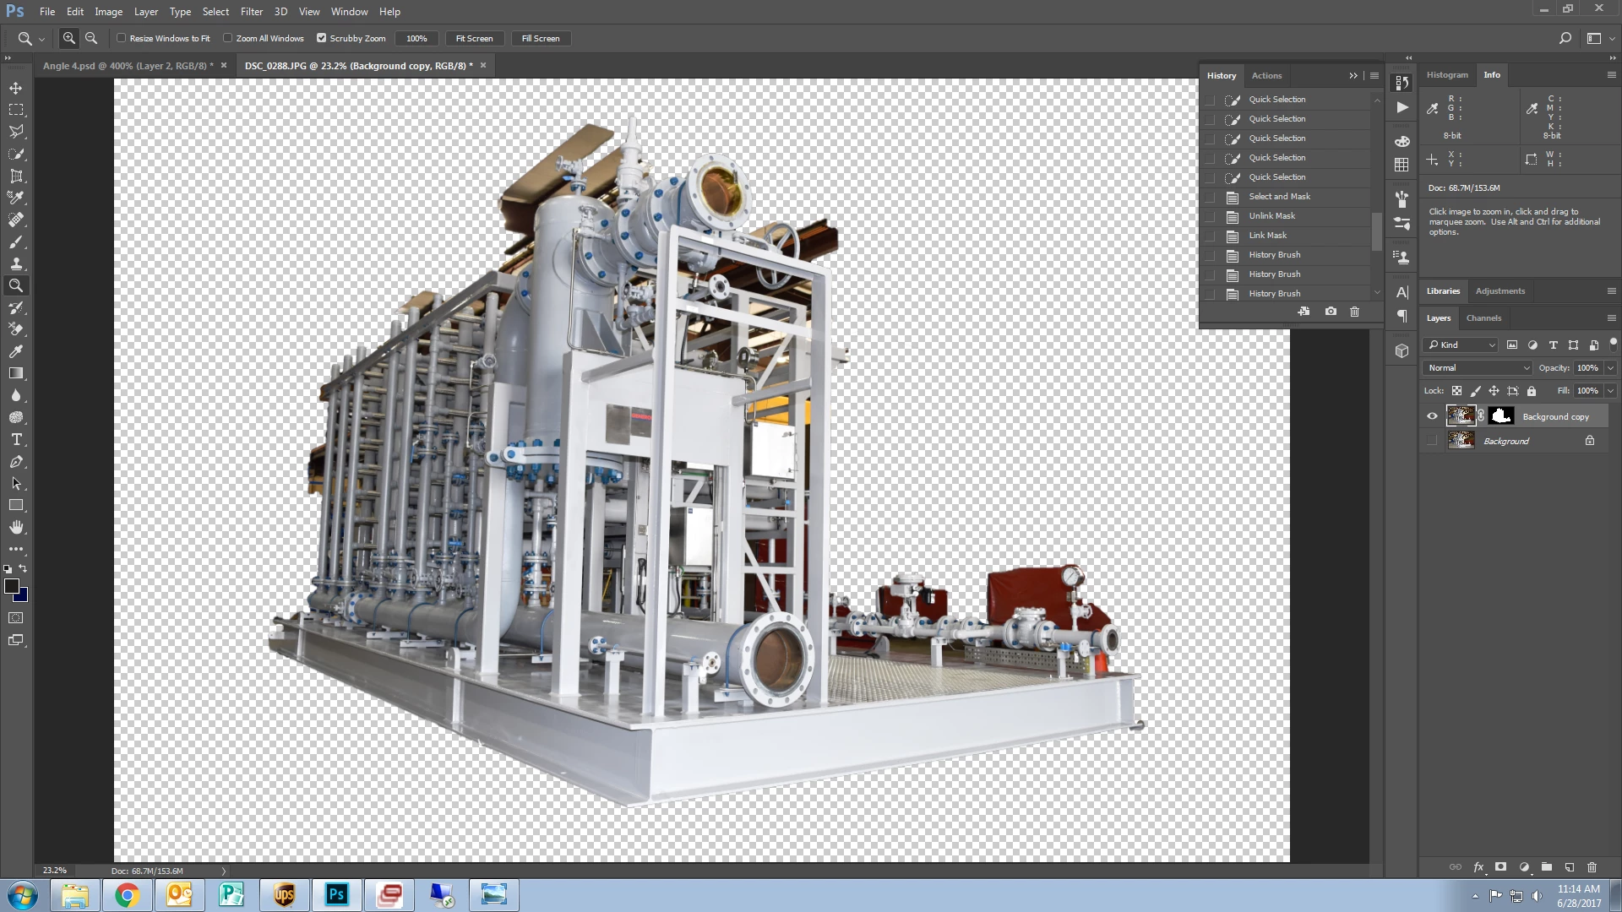Image resolution: width=1622 pixels, height=912 pixels.
Task: Open the layer Kind filter dropdown
Action: tap(1461, 345)
